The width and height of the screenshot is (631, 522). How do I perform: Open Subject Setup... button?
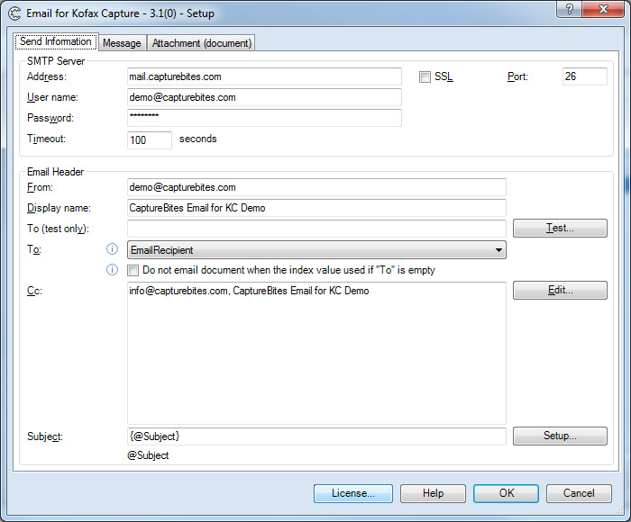[x=560, y=436]
